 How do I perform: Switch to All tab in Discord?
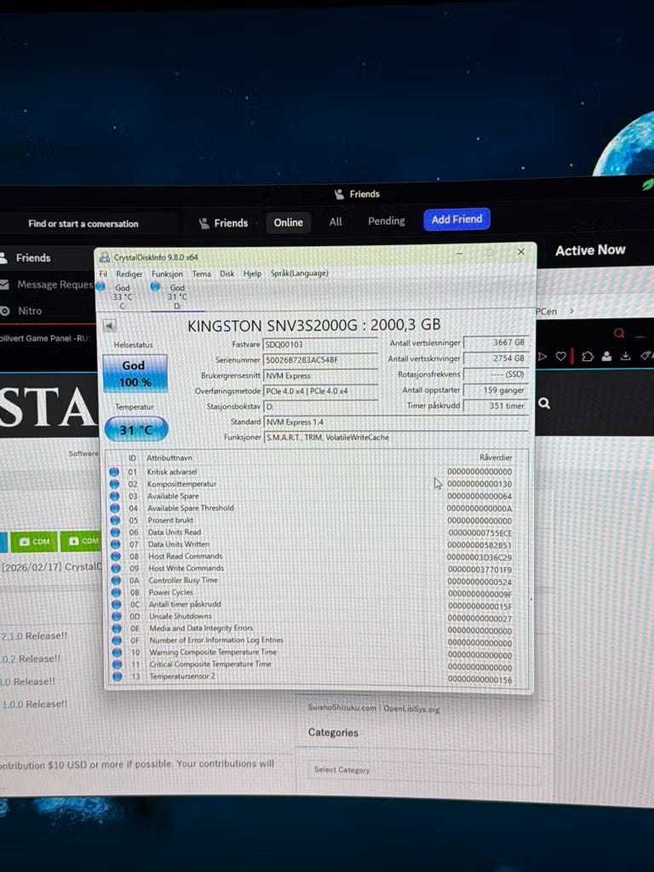(x=336, y=222)
